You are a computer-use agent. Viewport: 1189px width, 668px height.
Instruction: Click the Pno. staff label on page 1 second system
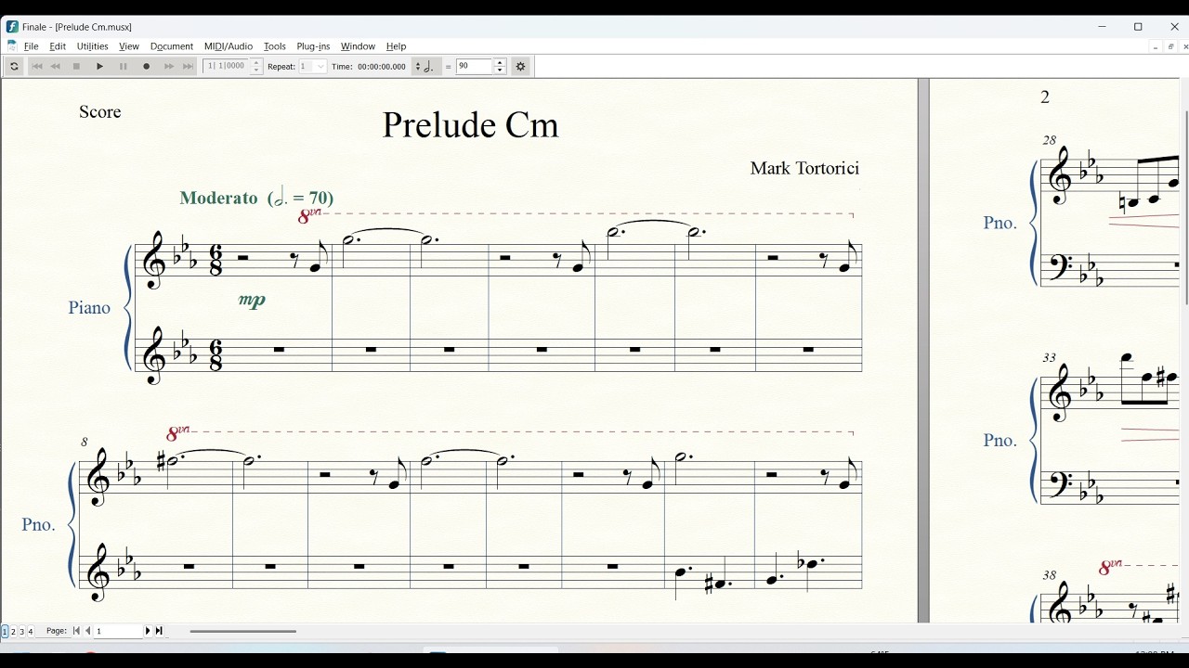[x=39, y=525]
